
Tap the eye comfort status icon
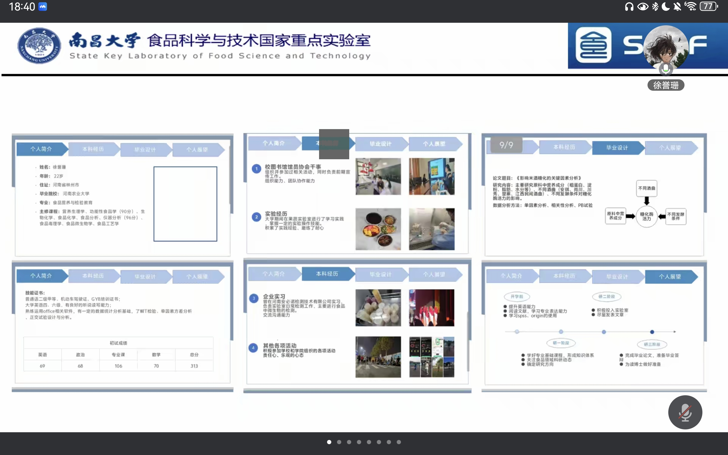pyautogui.click(x=643, y=7)
